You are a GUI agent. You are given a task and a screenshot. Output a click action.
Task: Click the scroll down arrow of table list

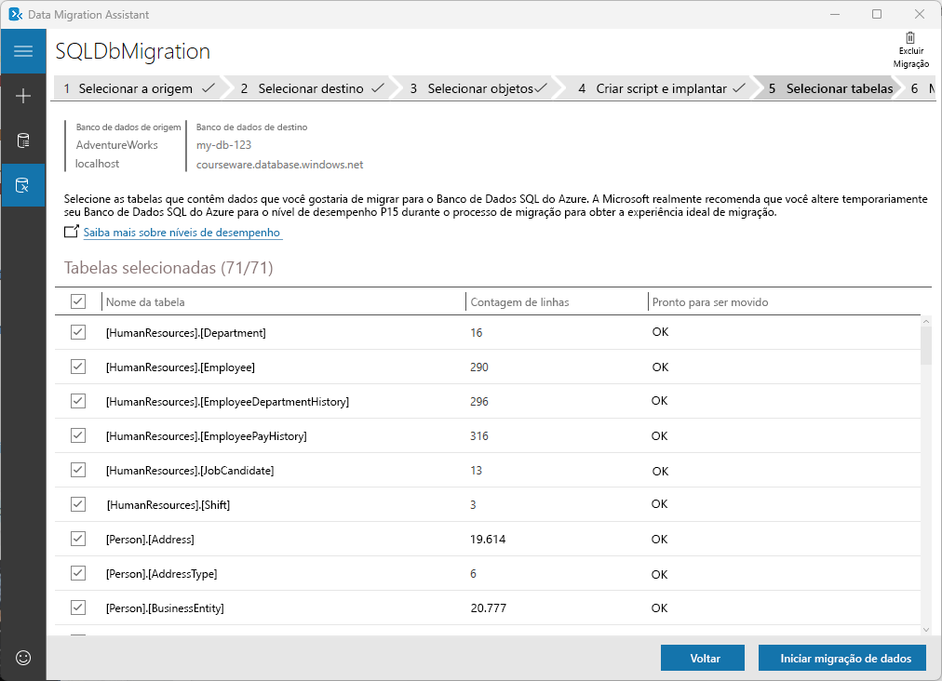pos(926,630)
